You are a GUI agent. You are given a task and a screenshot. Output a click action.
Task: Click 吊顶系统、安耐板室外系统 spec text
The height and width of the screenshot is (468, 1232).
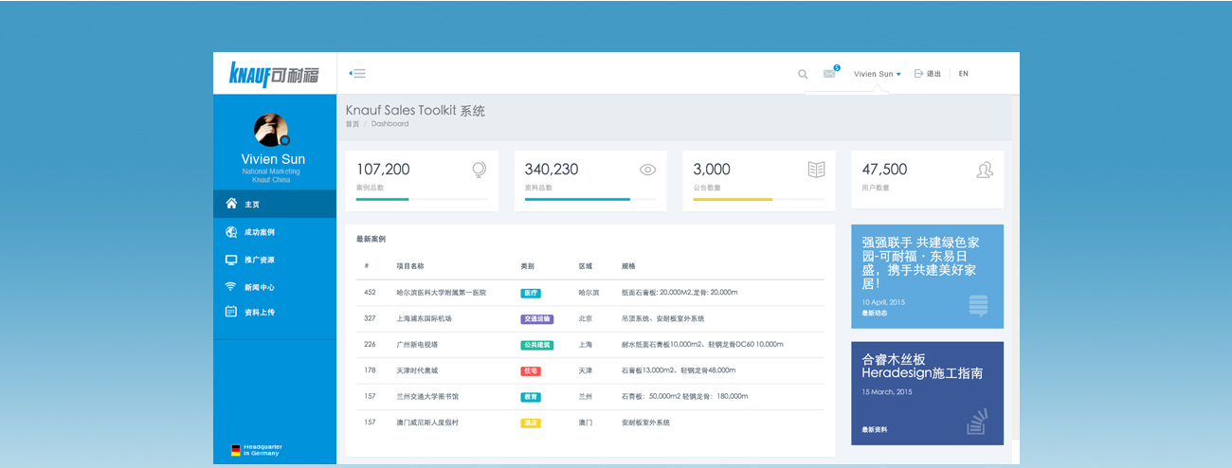(663, 319)
